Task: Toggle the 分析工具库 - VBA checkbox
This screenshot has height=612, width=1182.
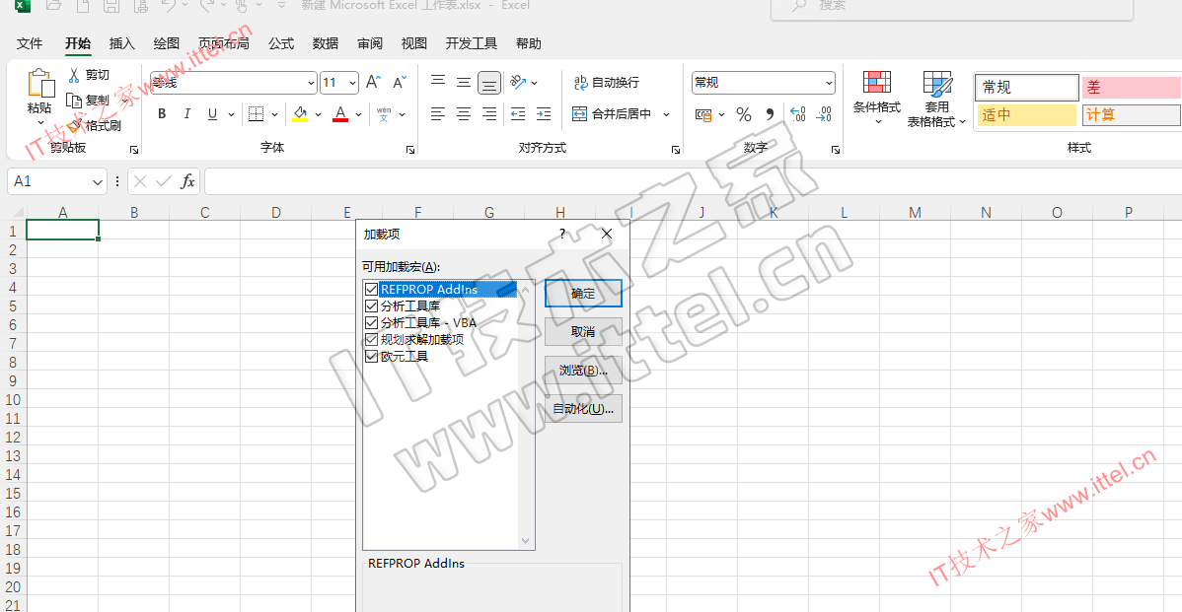Action: point(371,323)
